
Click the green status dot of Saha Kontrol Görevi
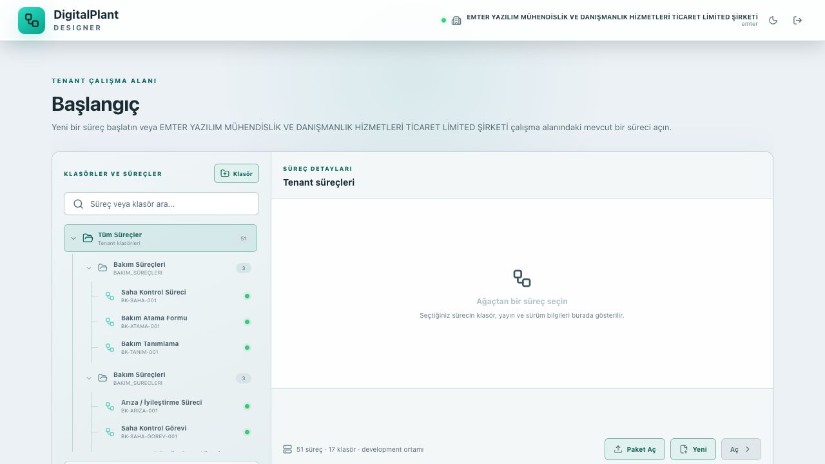(x=247, y=432)
